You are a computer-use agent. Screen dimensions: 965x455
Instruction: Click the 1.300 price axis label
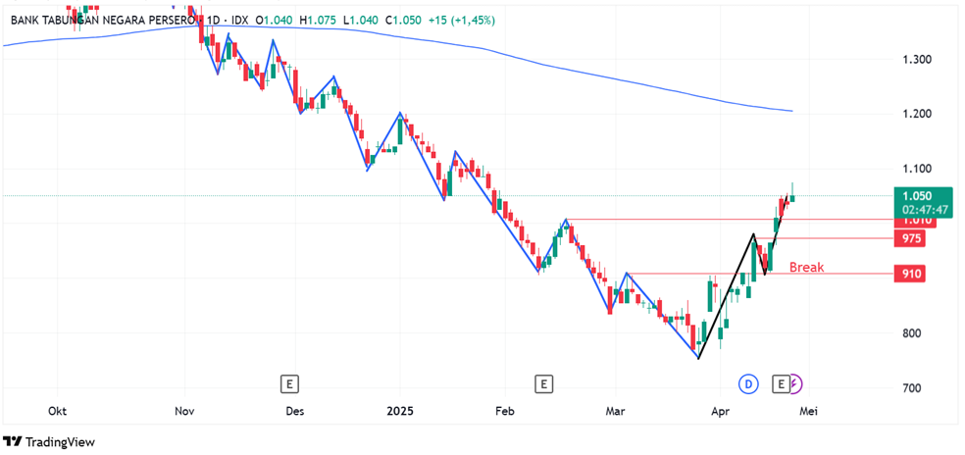(915, 60)
